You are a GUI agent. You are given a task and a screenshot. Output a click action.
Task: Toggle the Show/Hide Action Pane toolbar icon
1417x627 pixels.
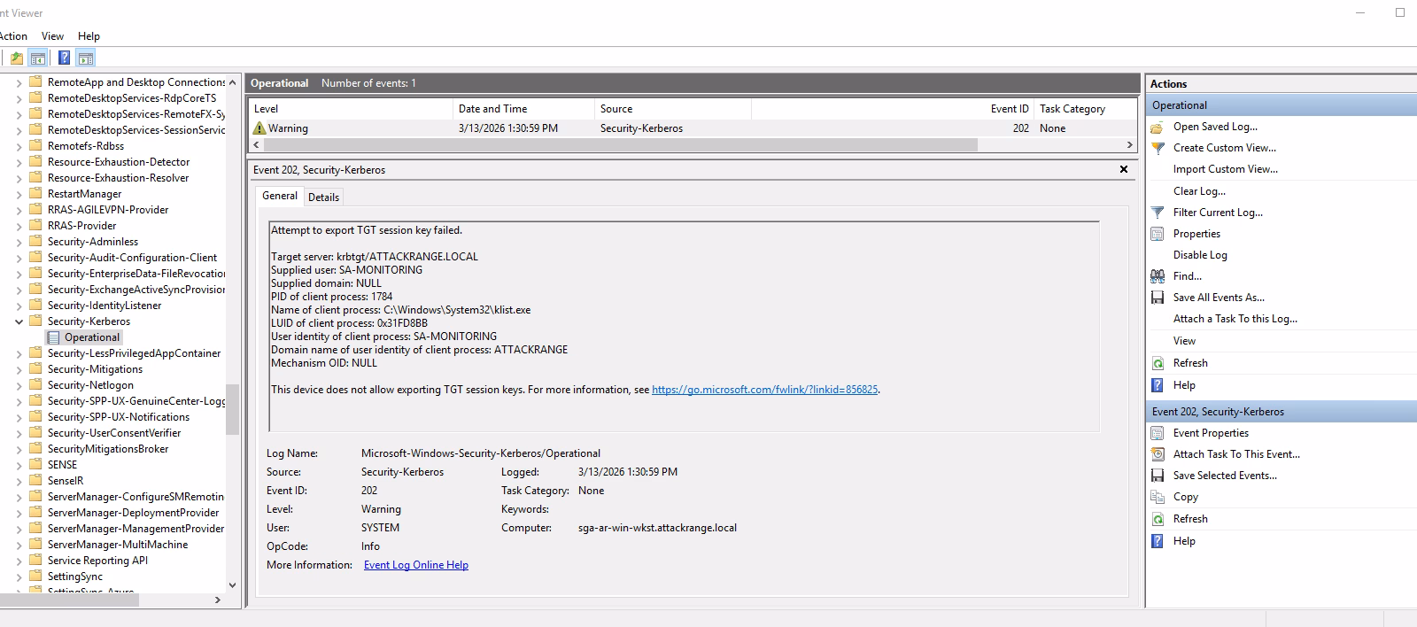coord(85,58)
